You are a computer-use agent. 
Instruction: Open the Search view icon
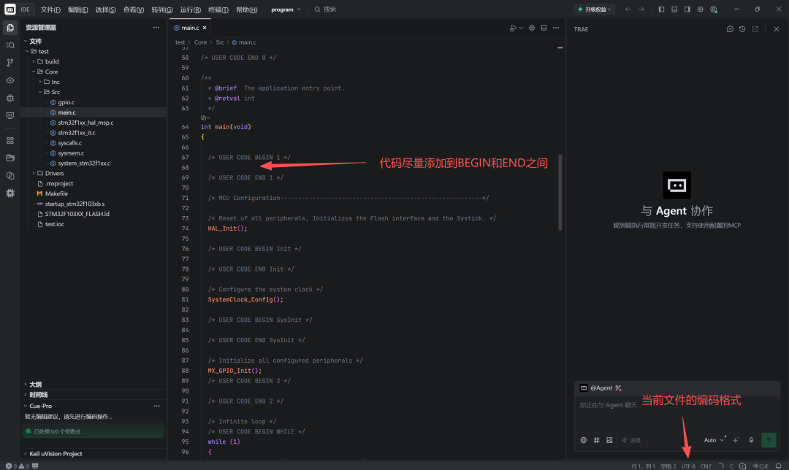pyautogui.click(x=10, y=45)
